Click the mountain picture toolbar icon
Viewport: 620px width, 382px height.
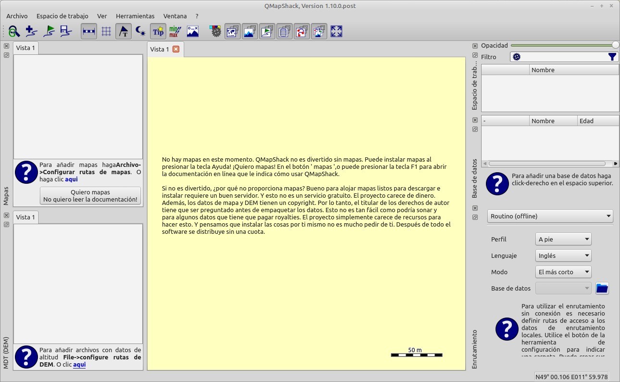coord(193,32)
